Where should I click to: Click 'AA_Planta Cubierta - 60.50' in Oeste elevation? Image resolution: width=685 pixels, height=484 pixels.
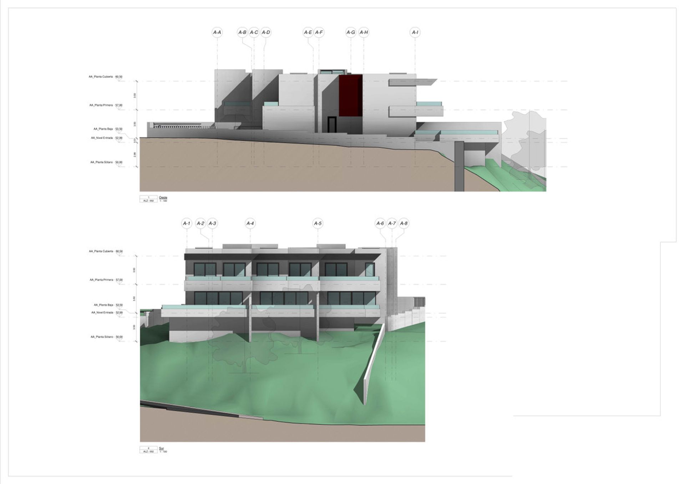pos(106,77)
